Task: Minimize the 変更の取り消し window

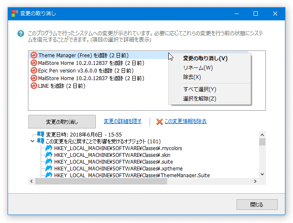Action: 237,14
